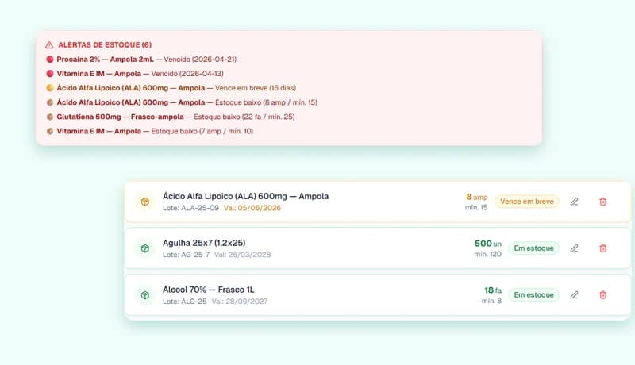The image size is (635, 365).
Task: Click the Ácido Alfa Lipoico (ALA) 600mg item title
Action: tap(245, 196)
